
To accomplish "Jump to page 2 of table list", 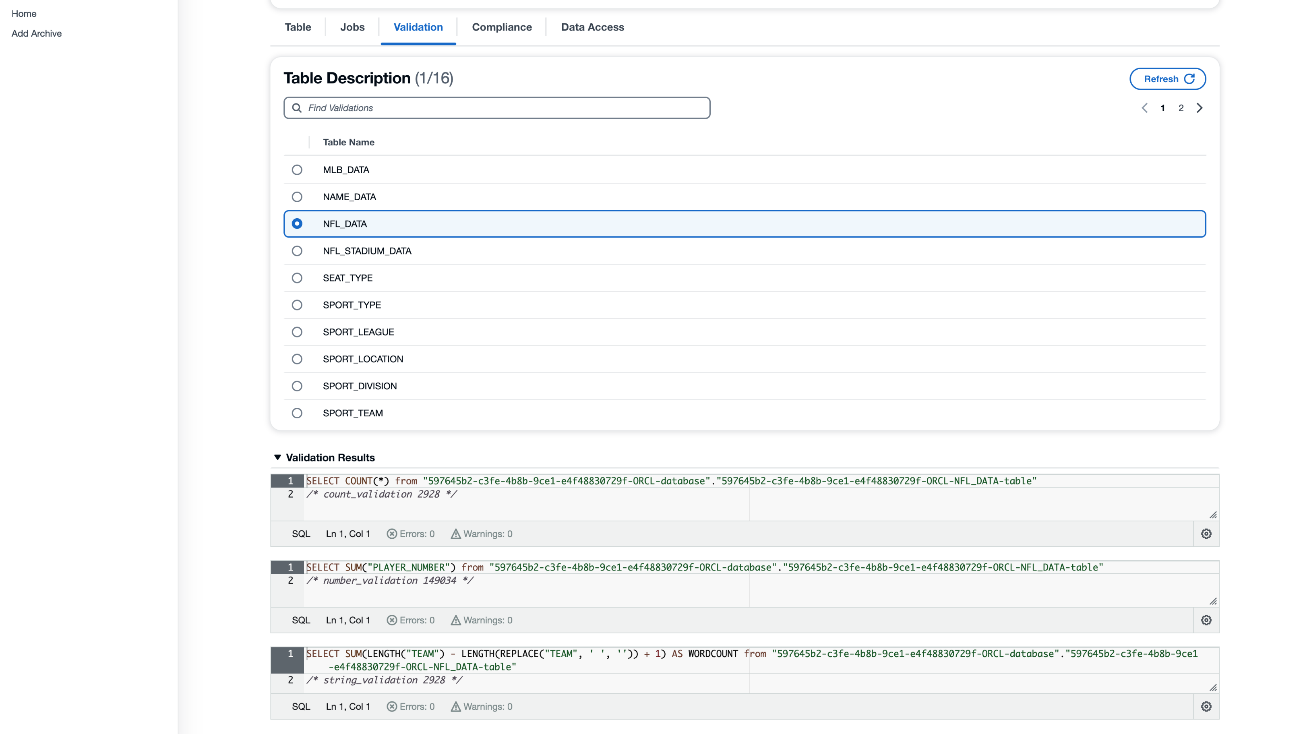I will 1181,108.
